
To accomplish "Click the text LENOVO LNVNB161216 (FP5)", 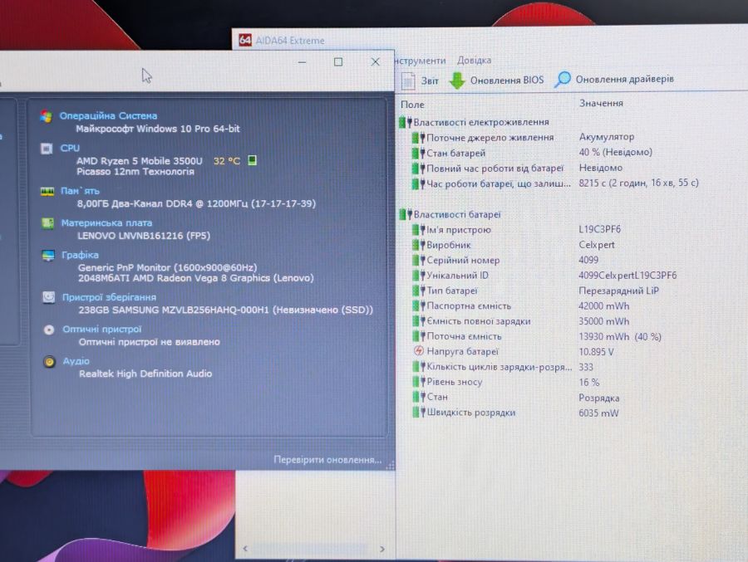I will 144,236.
